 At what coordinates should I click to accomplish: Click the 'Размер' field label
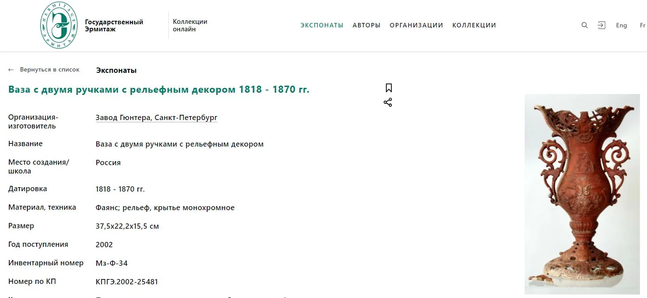[x=21, y=226]
